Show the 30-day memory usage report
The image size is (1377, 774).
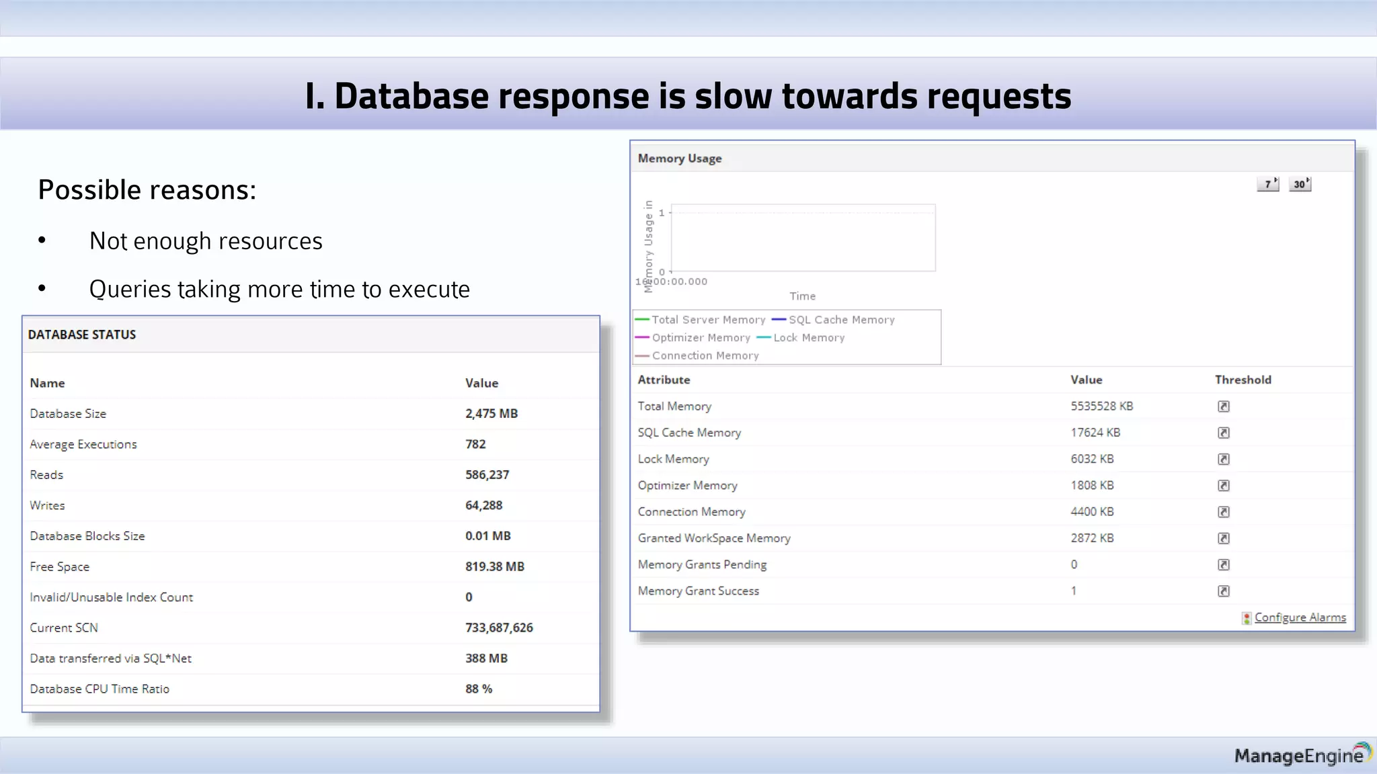point(1300,184)
